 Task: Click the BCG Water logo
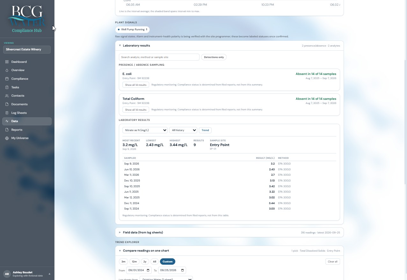point(27,18)
